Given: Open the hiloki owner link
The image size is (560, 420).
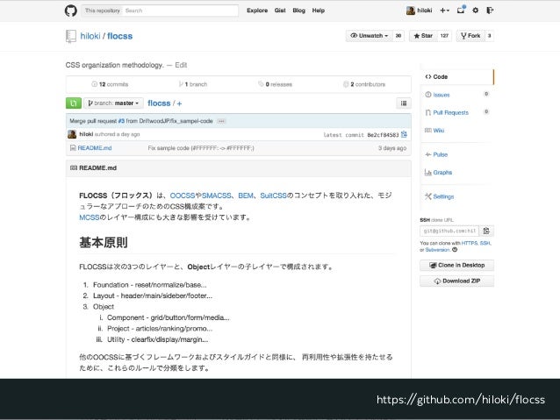Looking at the screenshot, I should pos(90,36).
